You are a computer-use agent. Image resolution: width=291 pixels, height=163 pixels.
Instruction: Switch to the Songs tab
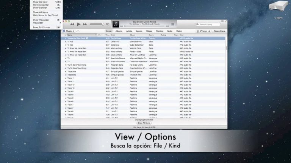pos(109,31)
